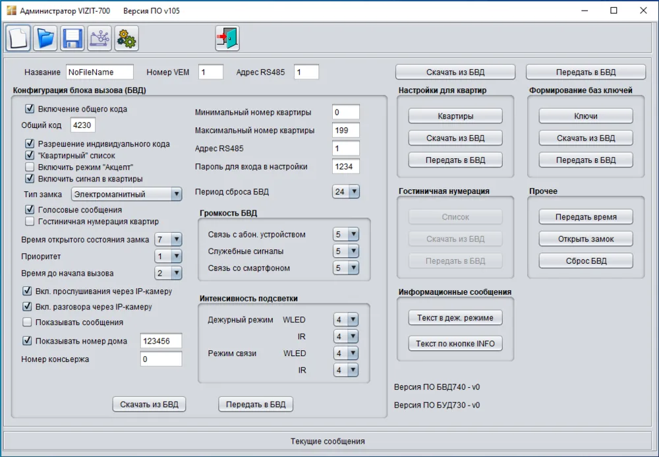Open a file with the blue folder icon
The image size is (659, 457).
pos(45,38)
